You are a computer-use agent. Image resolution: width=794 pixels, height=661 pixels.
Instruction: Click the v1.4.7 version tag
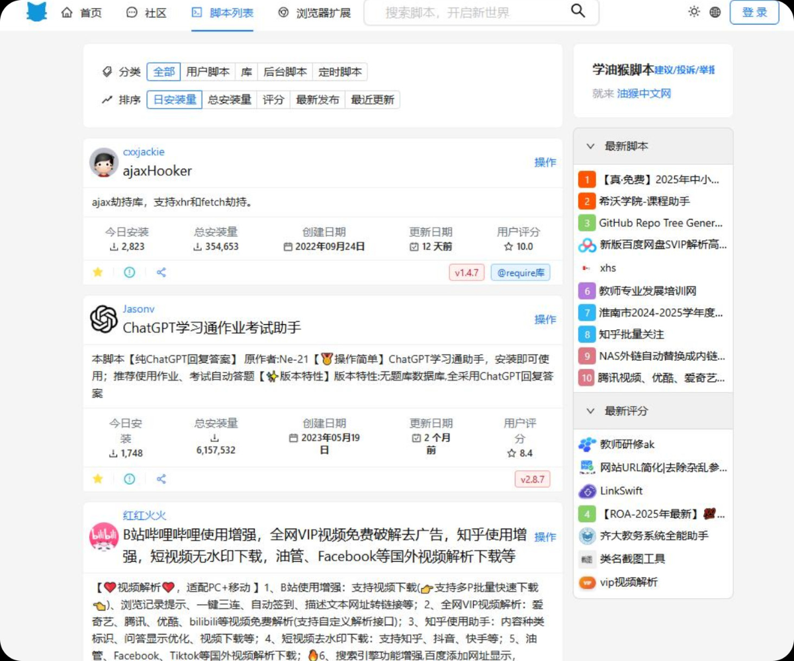pos(466,272)
